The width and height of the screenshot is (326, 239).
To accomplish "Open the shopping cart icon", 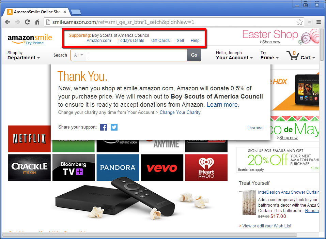I will point(293,55).
